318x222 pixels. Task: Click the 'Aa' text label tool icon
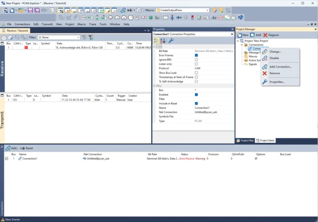pos(214,18)
